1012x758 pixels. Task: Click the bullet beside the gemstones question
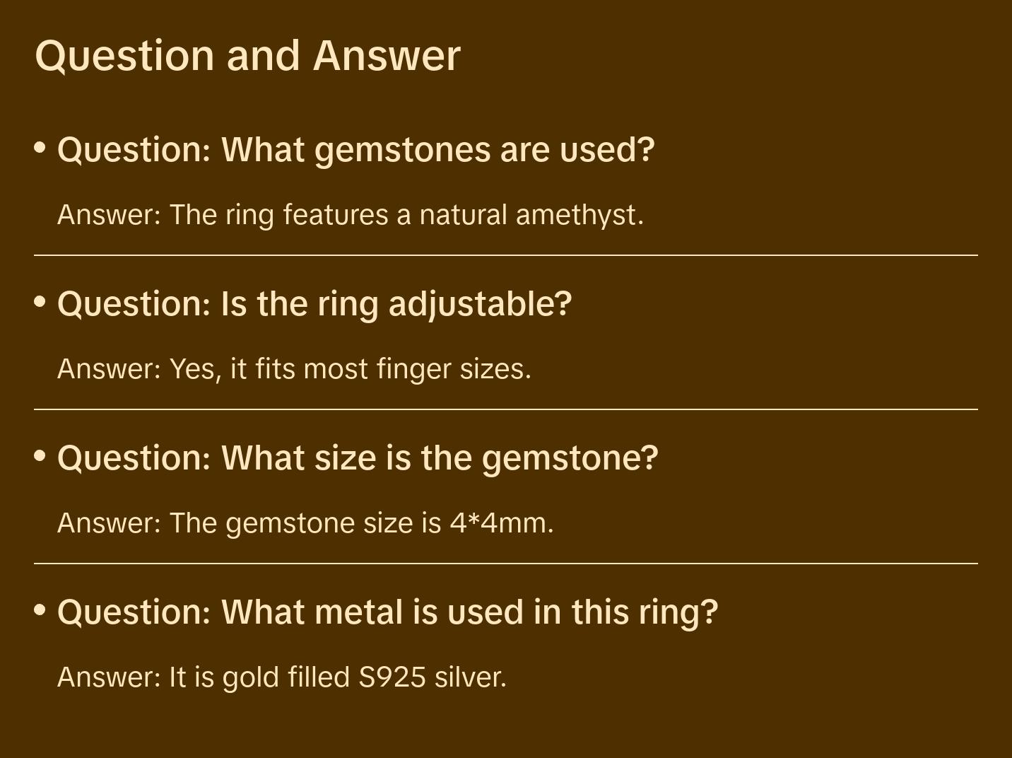pyautogui.click(x=40, y=148)
